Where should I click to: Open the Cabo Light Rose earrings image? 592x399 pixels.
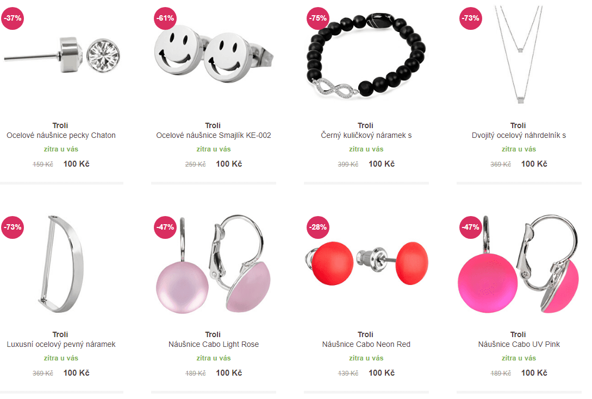[214, 264]
